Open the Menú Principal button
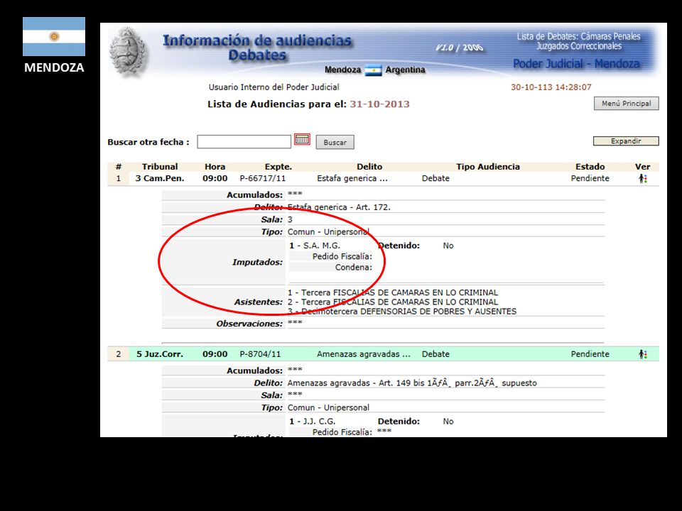This screenshot has height=511, width=682. click(627, 104)
